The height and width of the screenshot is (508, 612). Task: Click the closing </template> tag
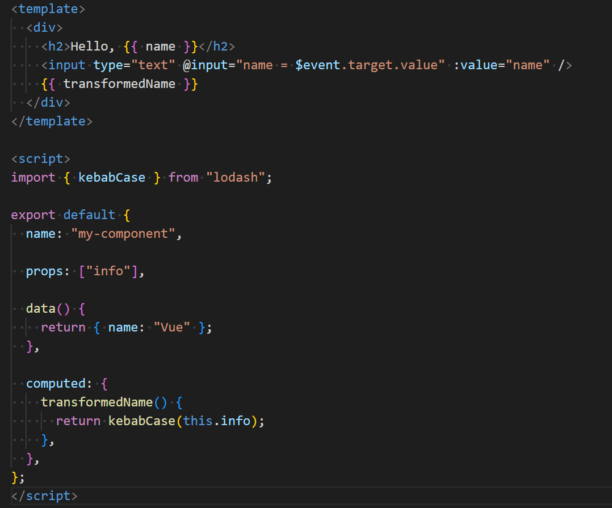click(x=52, y=121)
